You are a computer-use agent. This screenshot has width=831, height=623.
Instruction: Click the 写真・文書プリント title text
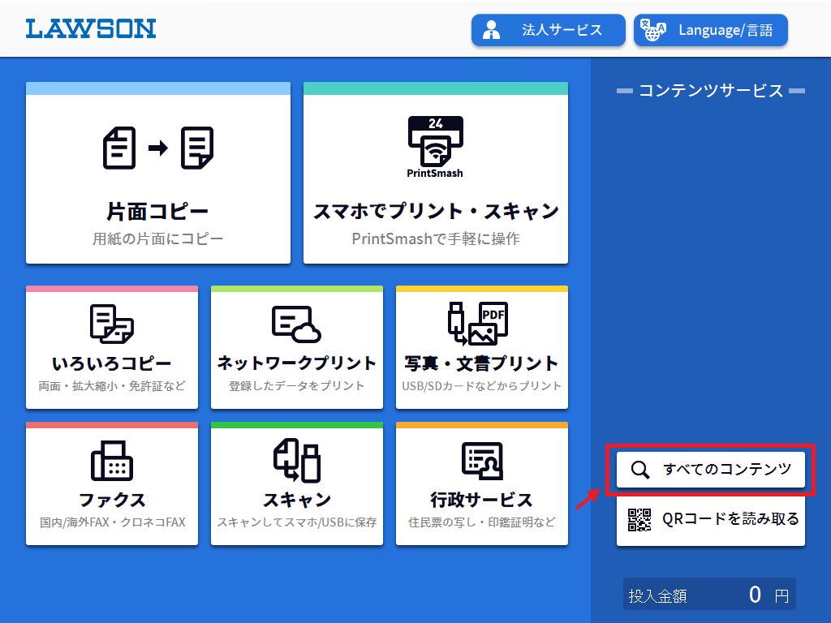coord(482,363)
